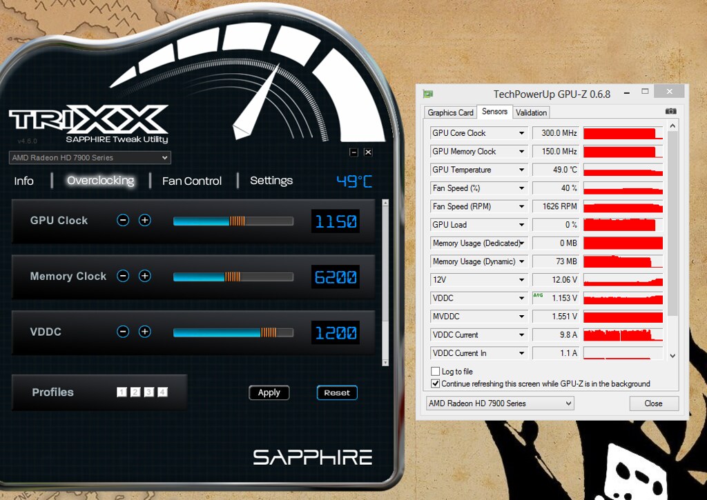Open the Memory Usage (Dedicated) dropdown
The image size is (707, 500).
522,243
